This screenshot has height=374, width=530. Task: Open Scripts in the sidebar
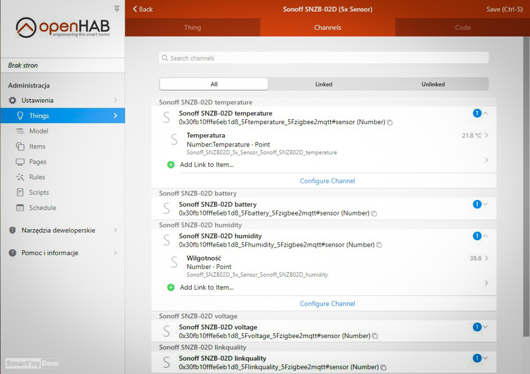click(x=63, y=192)
